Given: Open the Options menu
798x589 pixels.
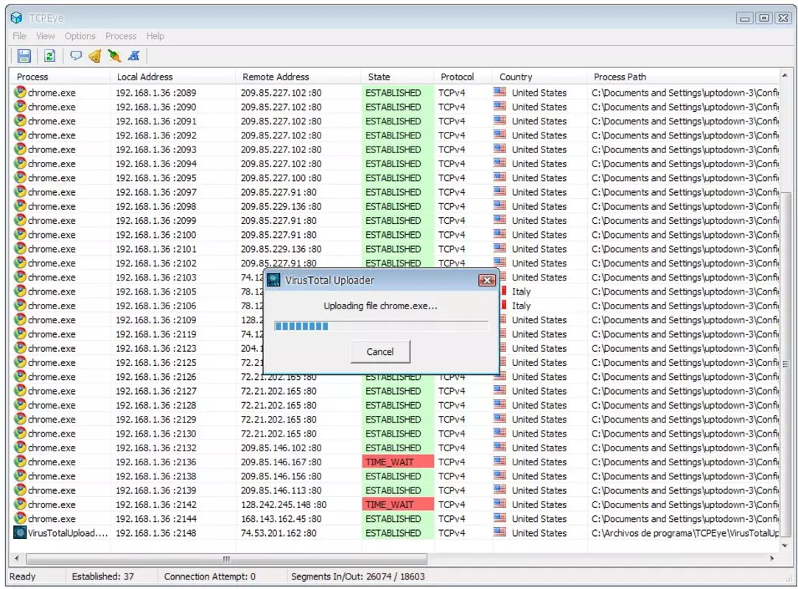Looking at the screenshot, I should [x=80, y=36].
